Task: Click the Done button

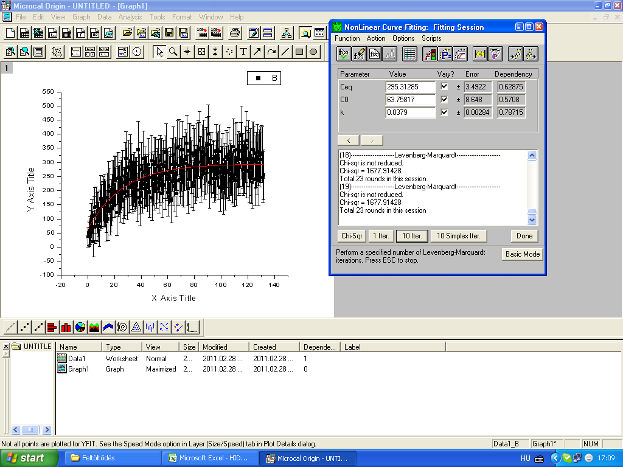Action: [524, 236]
